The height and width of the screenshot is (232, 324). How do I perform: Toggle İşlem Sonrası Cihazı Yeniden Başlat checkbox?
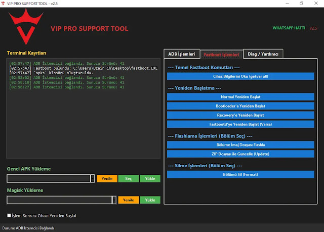(9, 215)
